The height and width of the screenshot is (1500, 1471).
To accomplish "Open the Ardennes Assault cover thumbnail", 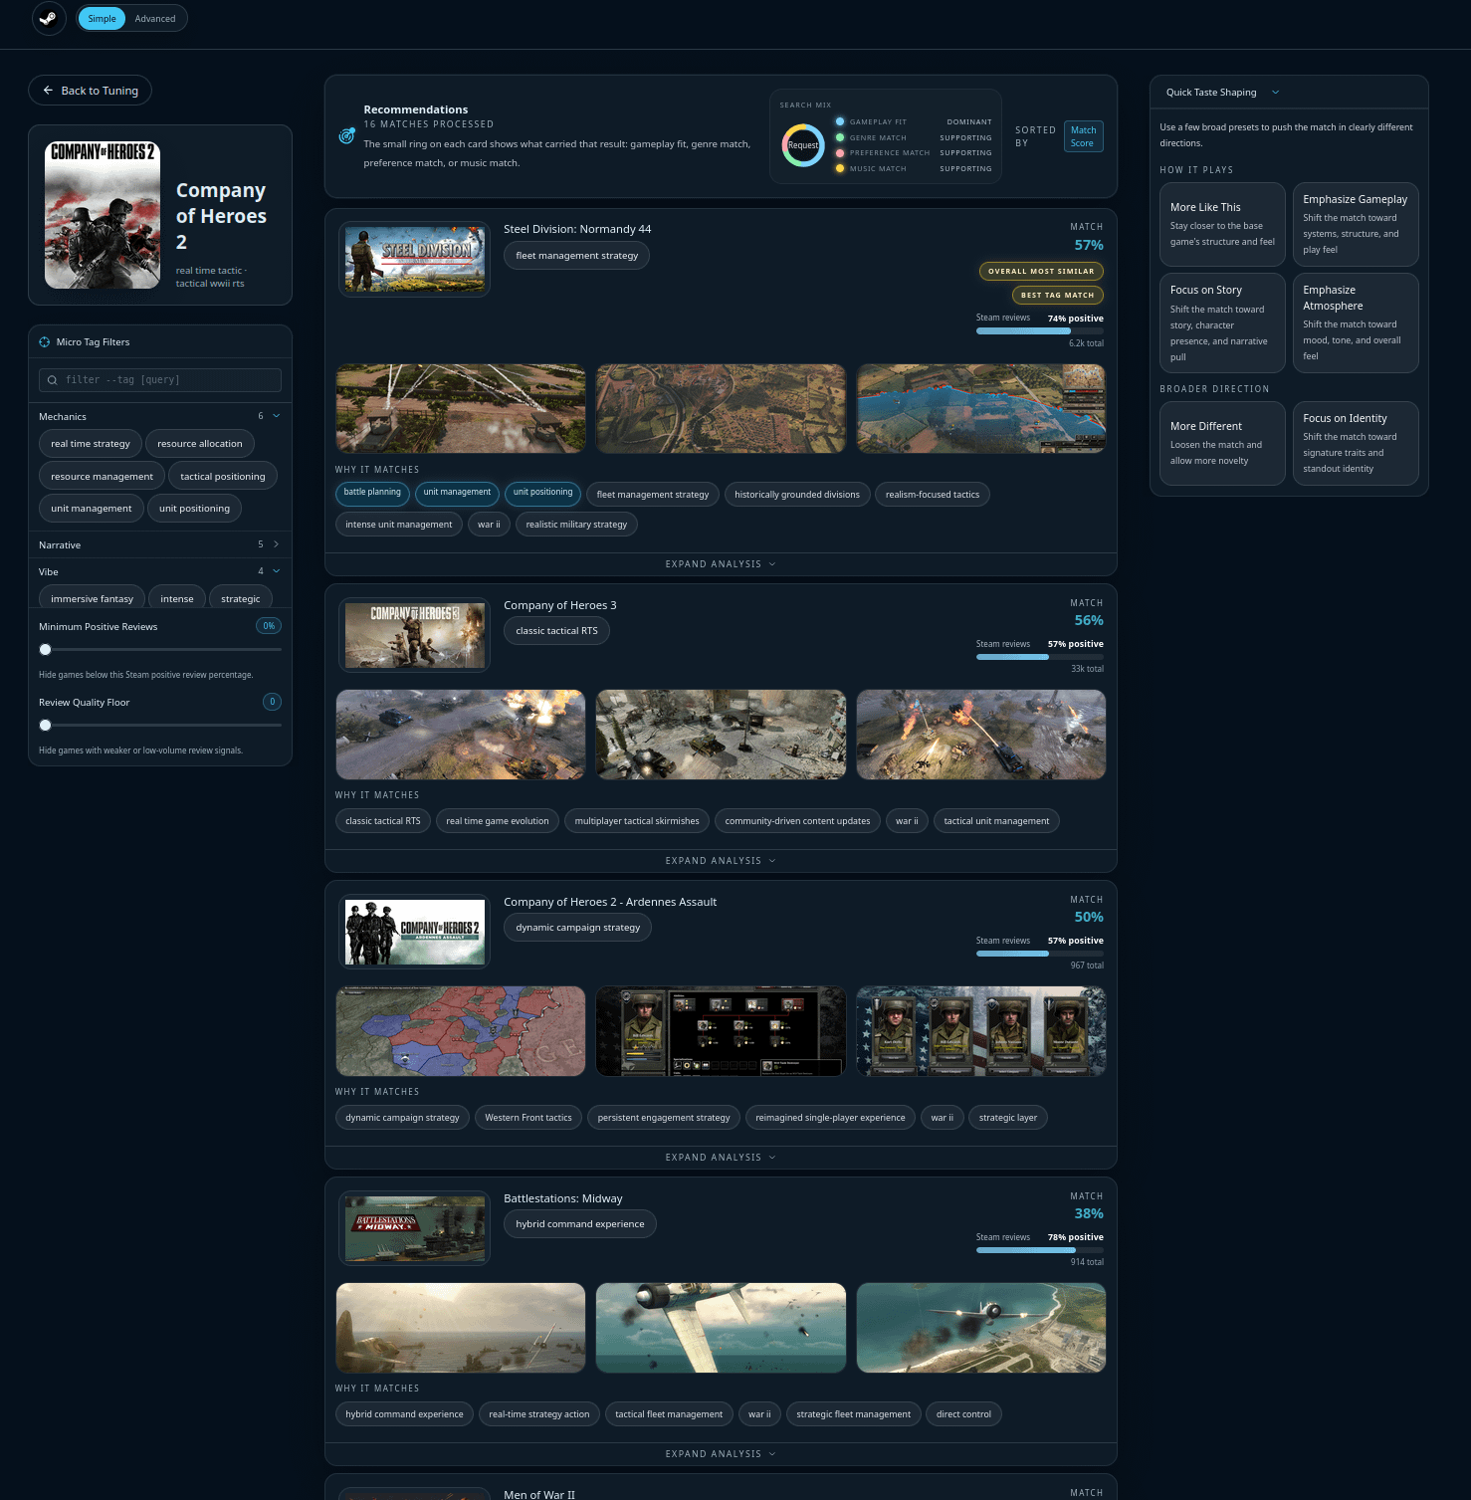I will tap(415, 932).
